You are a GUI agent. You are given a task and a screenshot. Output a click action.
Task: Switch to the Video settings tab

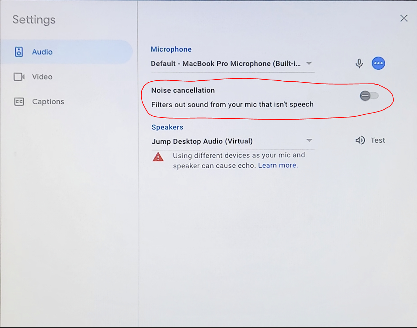pyautogui.click(x=67, y=77)
